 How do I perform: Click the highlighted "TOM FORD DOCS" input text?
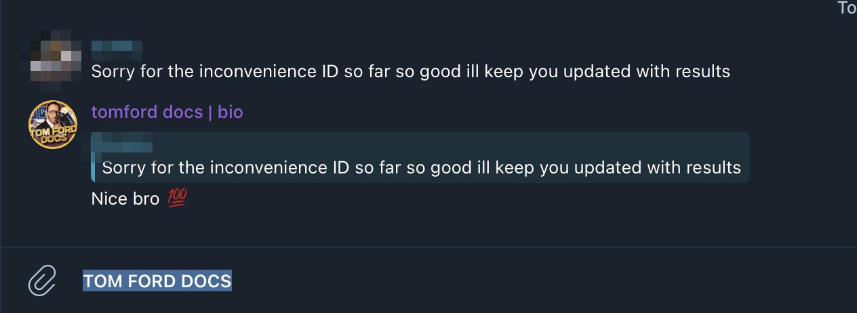157,280
